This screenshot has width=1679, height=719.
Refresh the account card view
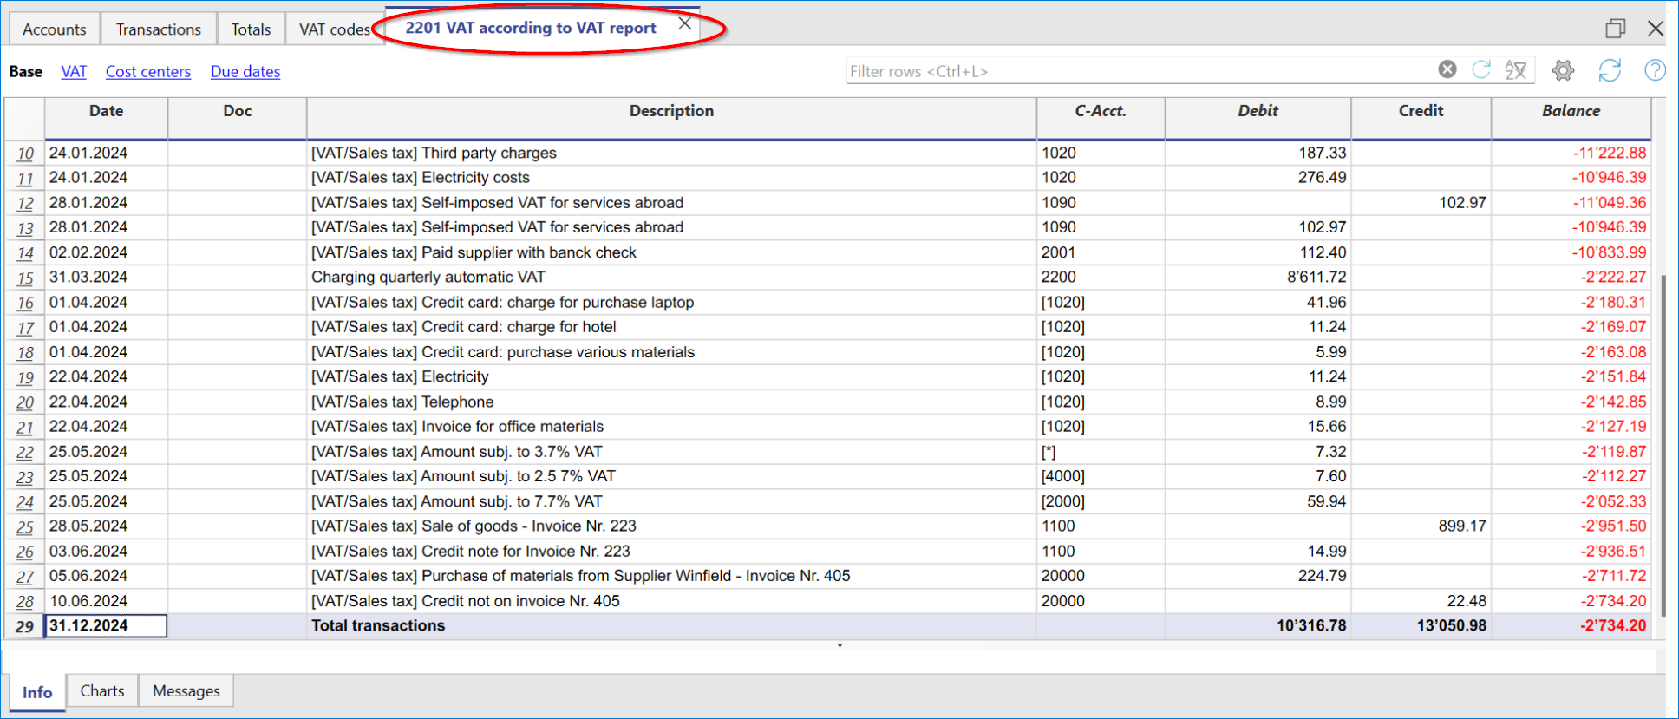tap(1610, 70)
